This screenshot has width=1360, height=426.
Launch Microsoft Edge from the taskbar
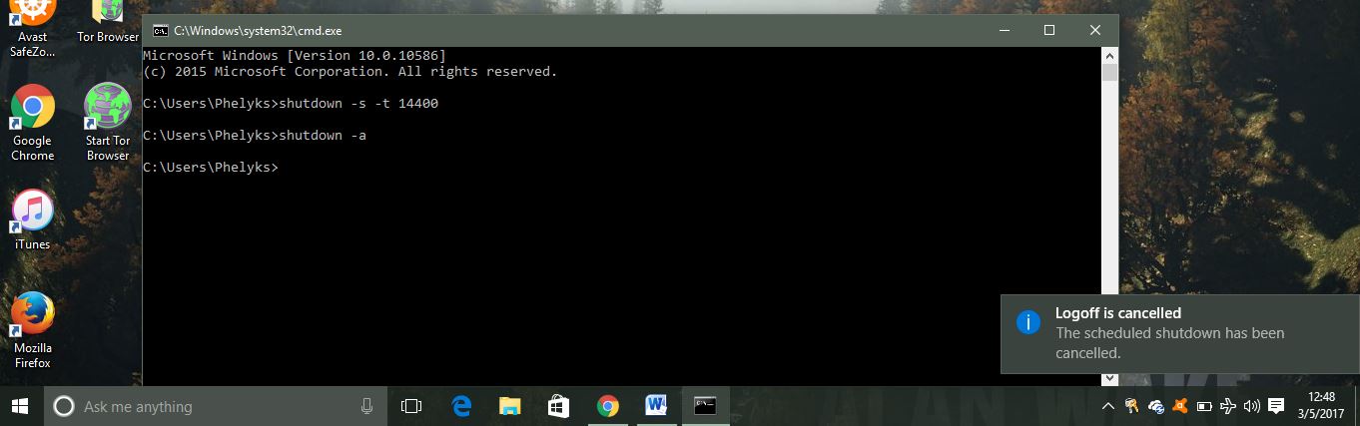461,406
